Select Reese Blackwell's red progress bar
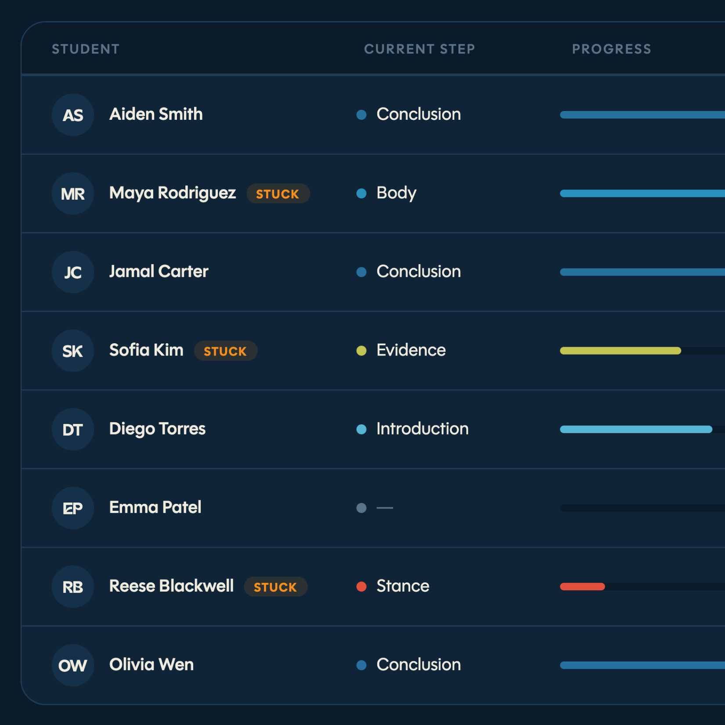The height and width of the screenshot is (725, 725). (582, 587)
